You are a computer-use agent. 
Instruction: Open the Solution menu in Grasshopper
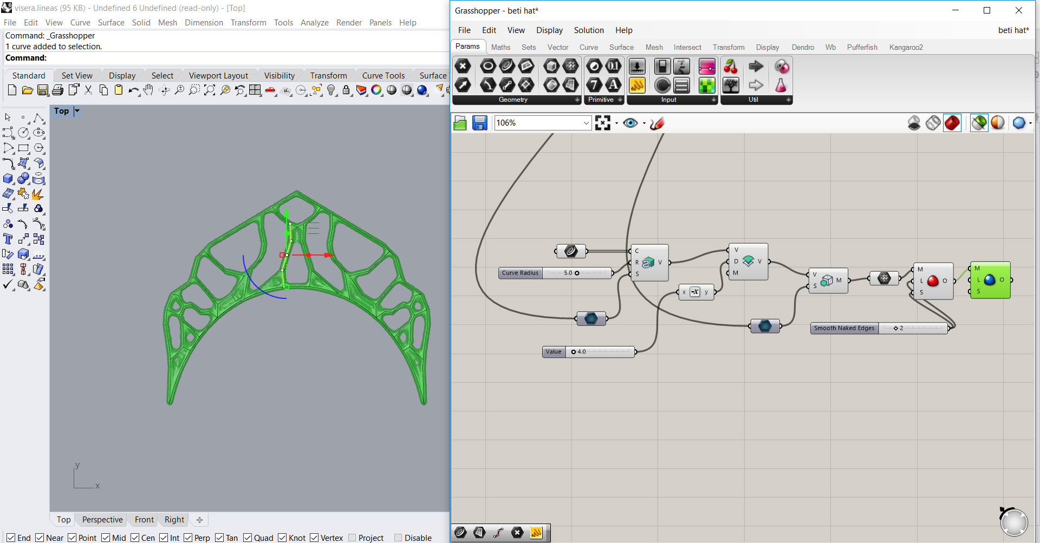click(x=589, y=30)
